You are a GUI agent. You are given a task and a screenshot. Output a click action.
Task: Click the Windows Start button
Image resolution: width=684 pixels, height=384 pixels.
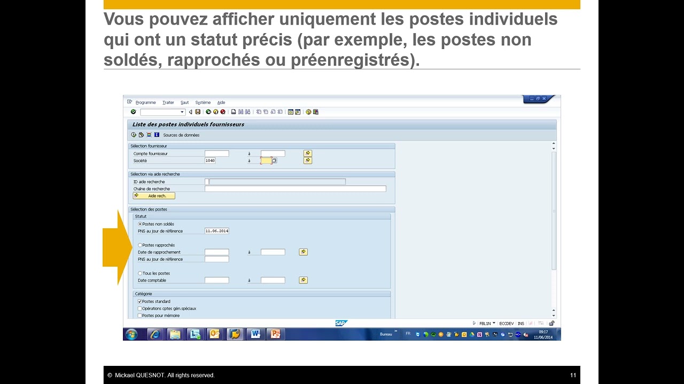coord(131,334)
